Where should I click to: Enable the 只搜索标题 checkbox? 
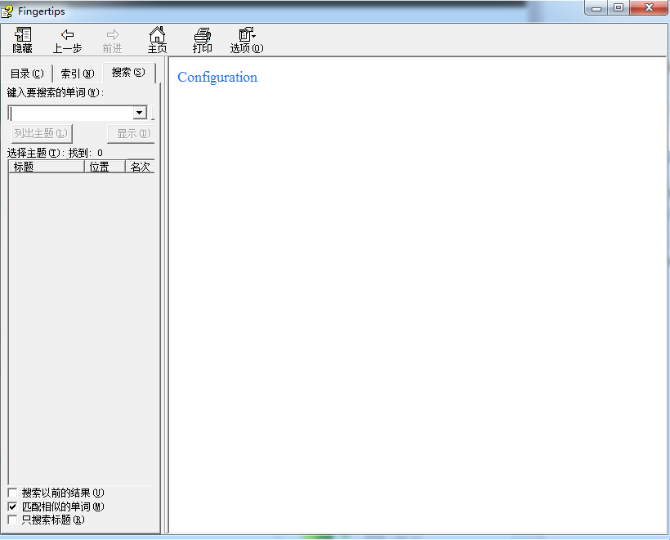[x=12, y=519]
